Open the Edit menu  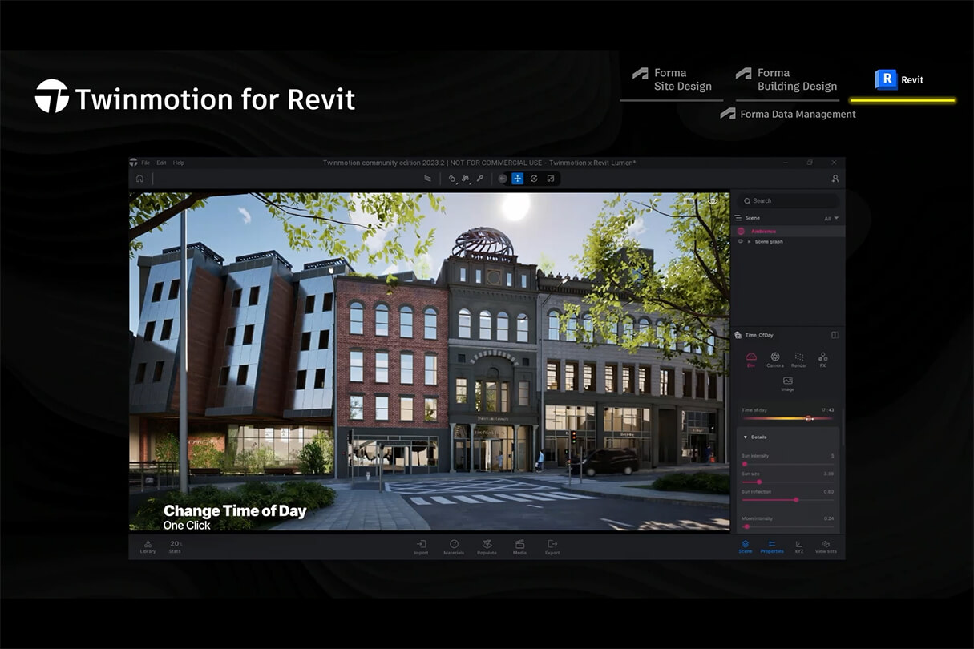(x=161, y=163)
